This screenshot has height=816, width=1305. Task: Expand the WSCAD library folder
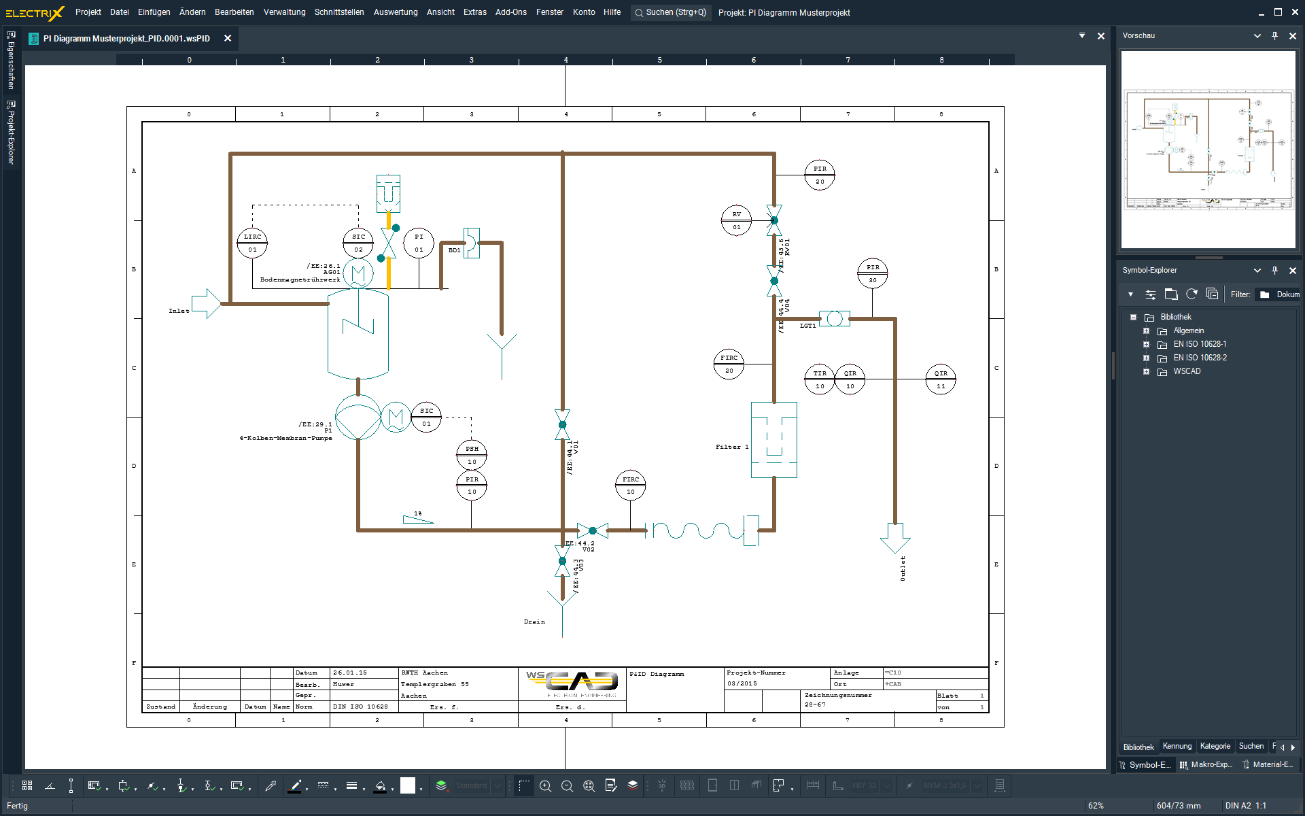(1146, 372)
